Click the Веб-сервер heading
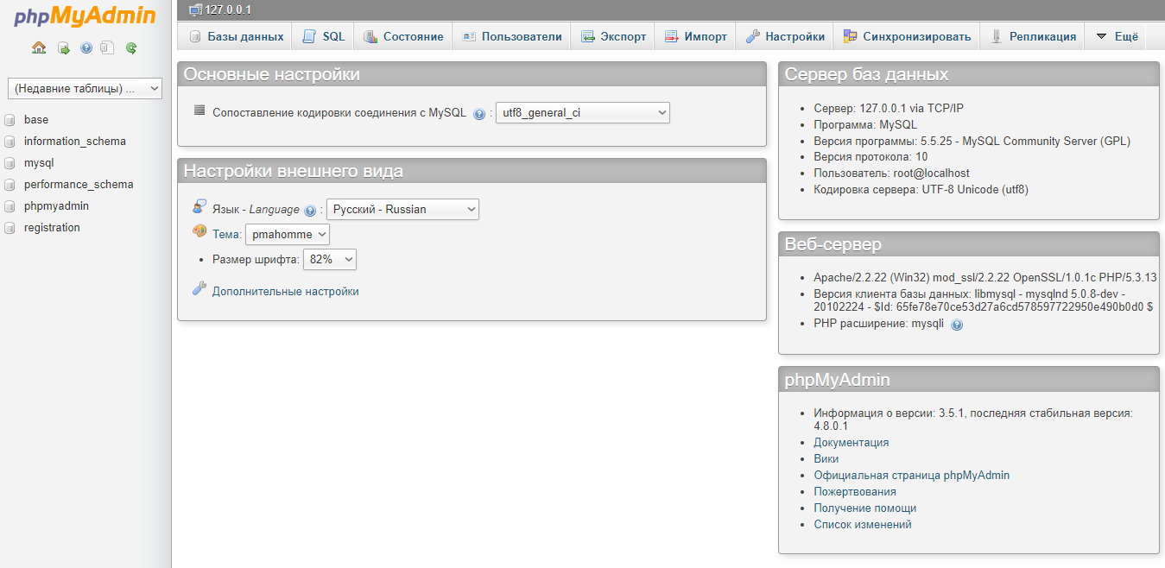The height and width of the screenshot is (568, 1165). 833,244
